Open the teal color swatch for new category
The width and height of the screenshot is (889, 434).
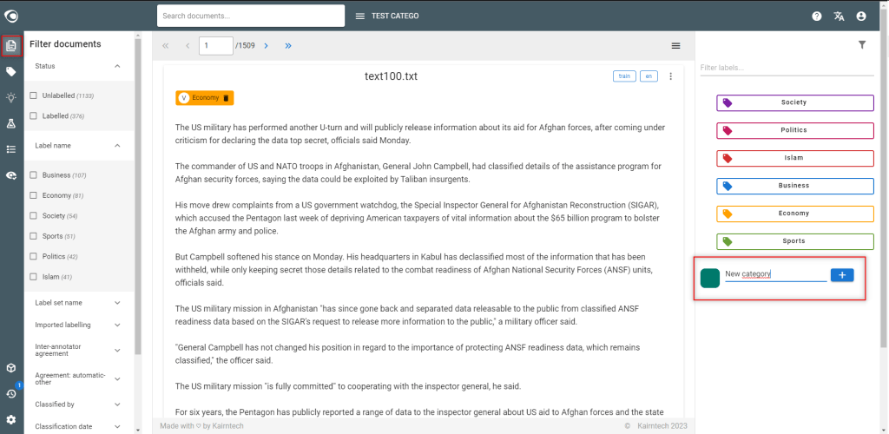pyautogui.click(x=710, y=278)
